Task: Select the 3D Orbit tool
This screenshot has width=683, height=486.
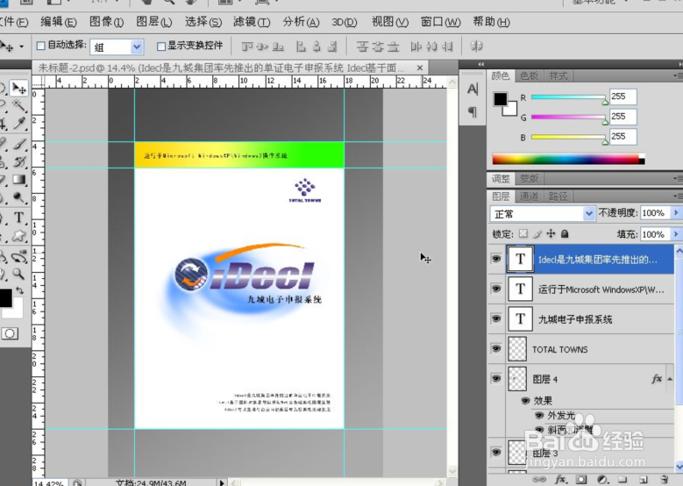Action: coord(18,257)
